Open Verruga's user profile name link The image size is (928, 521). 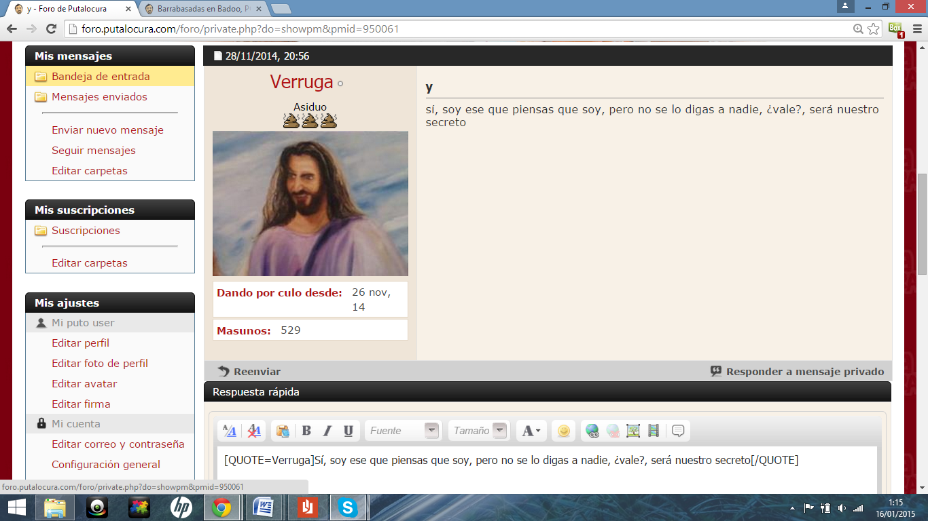302,82
